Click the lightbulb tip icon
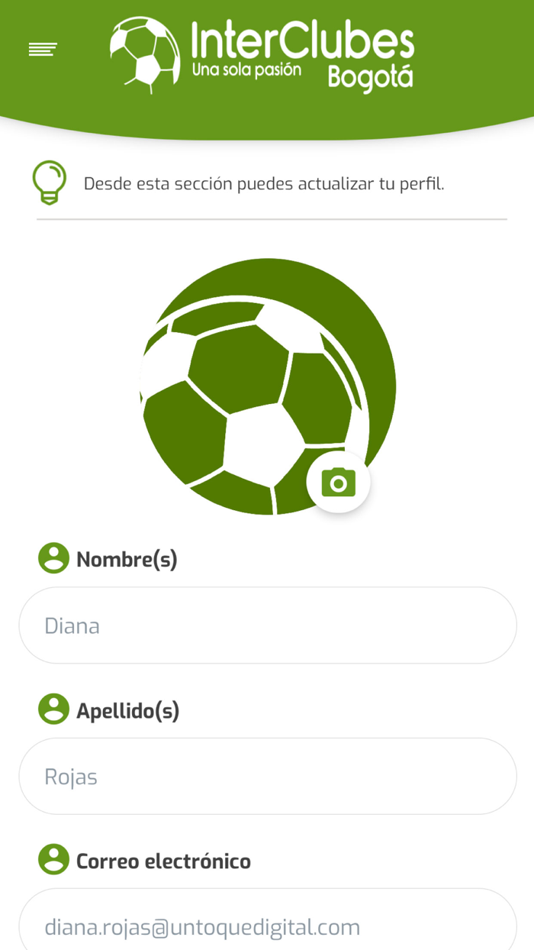 pyautogui.click(x=49, y=182)
